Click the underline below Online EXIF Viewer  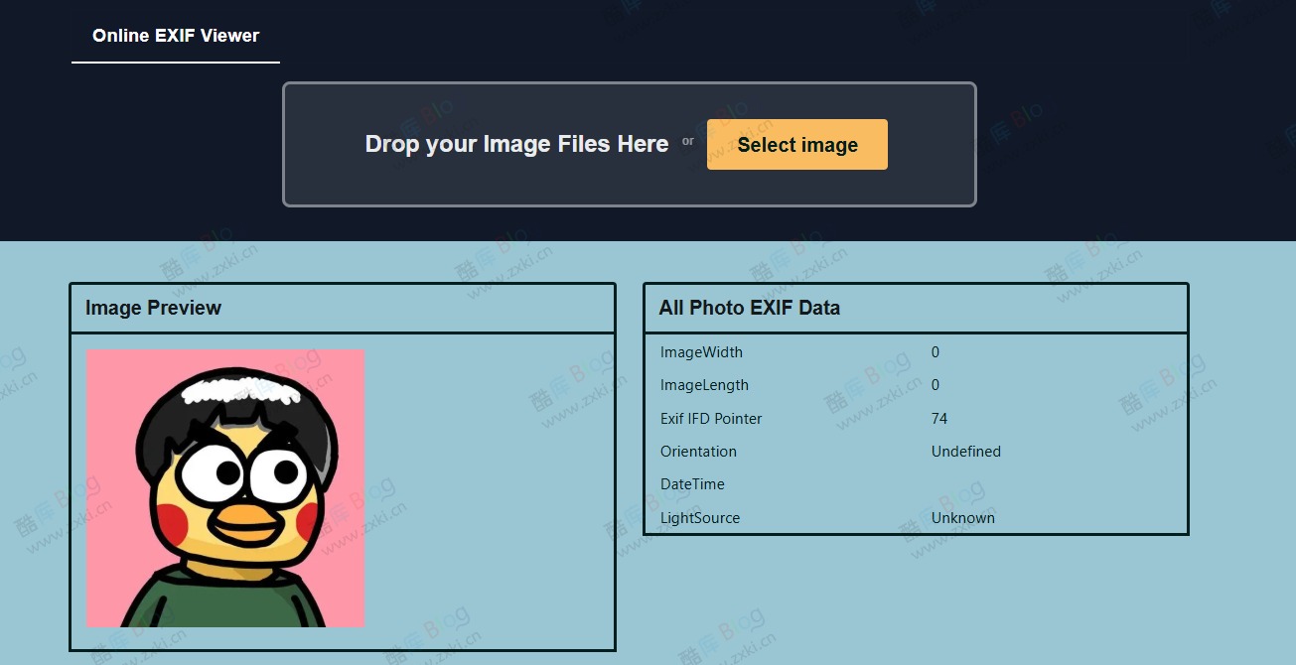tap(175, 62)
